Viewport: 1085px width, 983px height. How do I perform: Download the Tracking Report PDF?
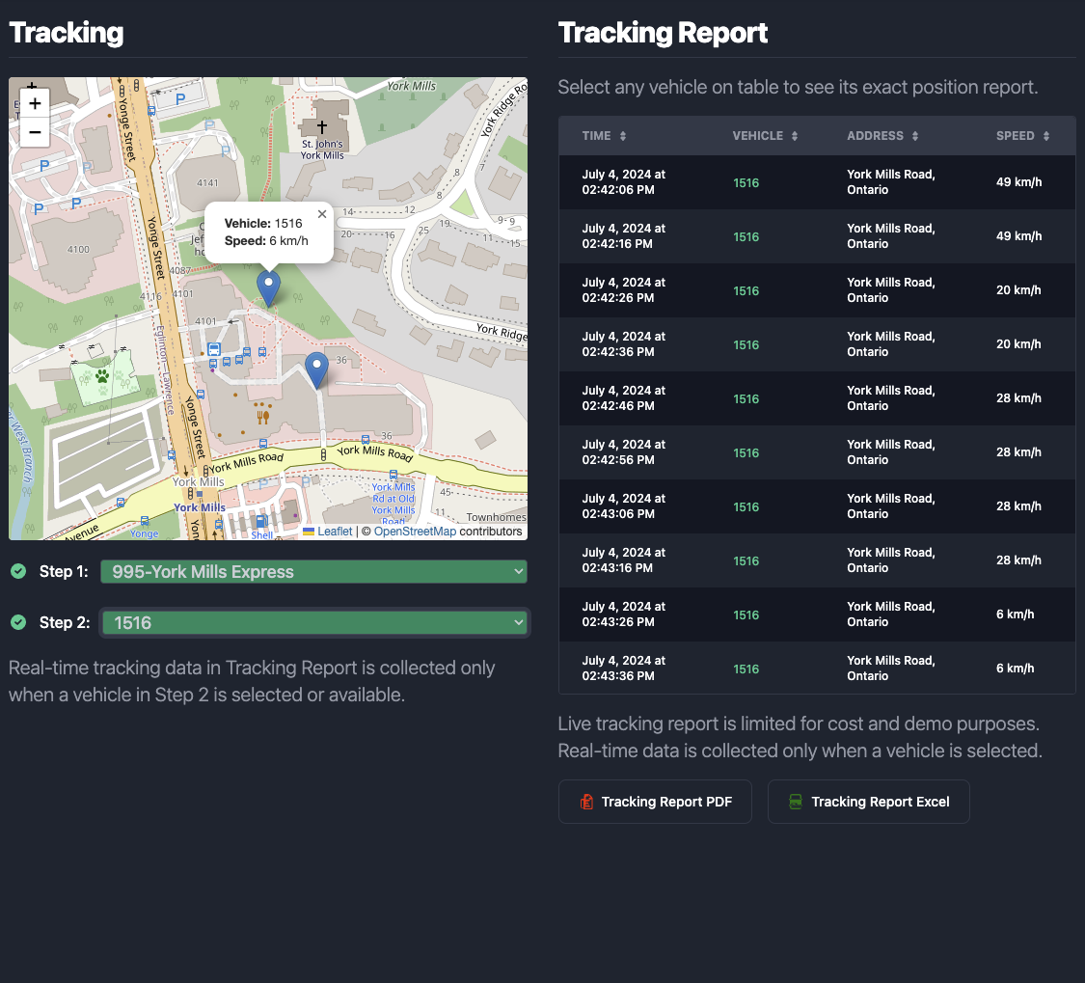coord(655,802)
